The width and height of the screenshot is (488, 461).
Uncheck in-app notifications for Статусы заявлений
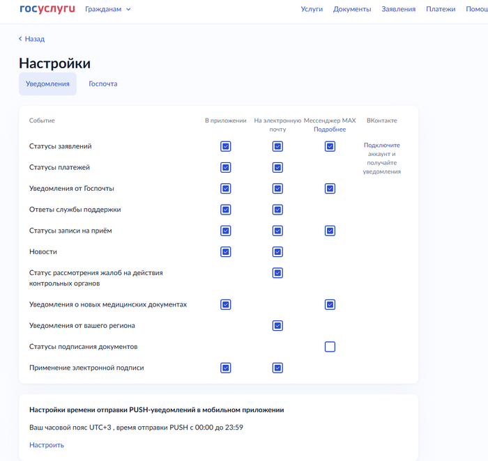click(x=225, y=146)
